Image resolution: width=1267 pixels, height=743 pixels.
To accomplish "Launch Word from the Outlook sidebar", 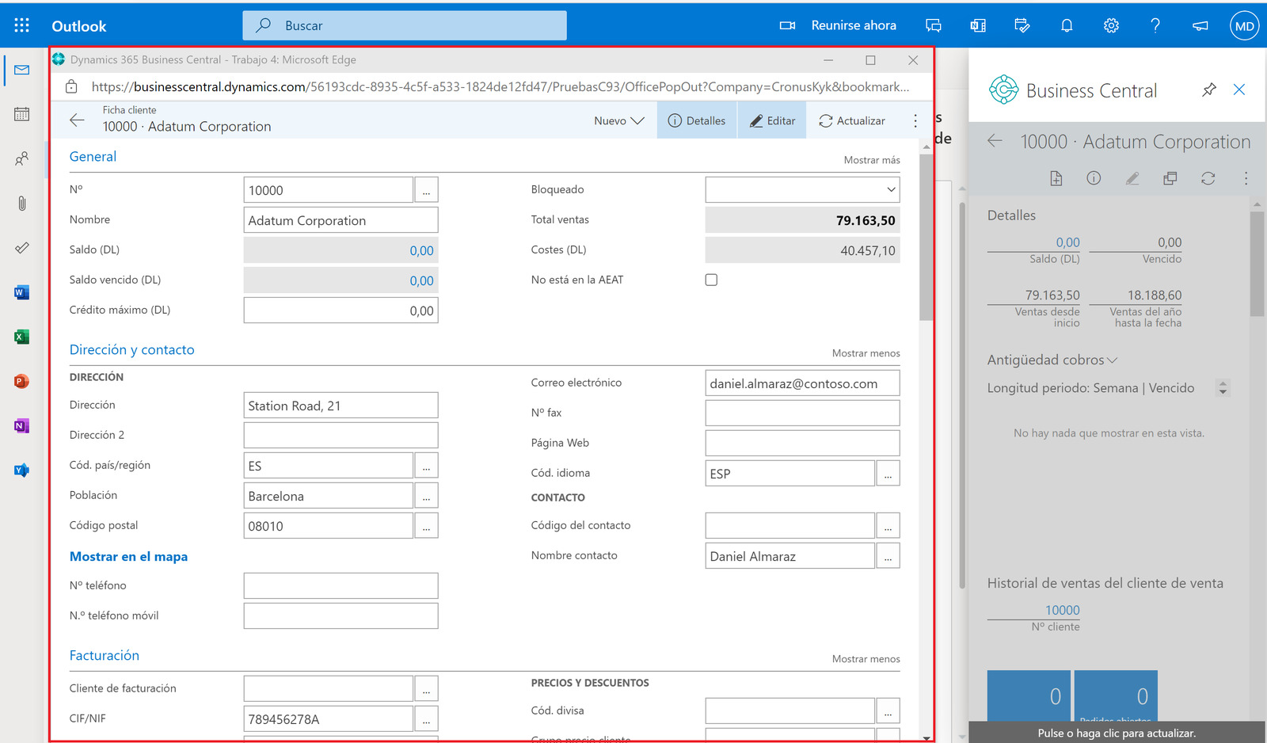I will [22, 292].
